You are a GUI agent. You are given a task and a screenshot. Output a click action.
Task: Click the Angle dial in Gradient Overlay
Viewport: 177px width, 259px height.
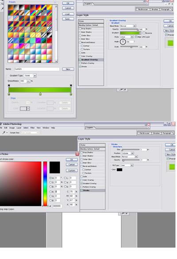[x=123, y=42]
